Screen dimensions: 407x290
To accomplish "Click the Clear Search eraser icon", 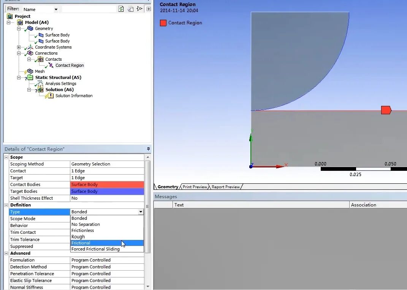I will (x=130, y=9).
